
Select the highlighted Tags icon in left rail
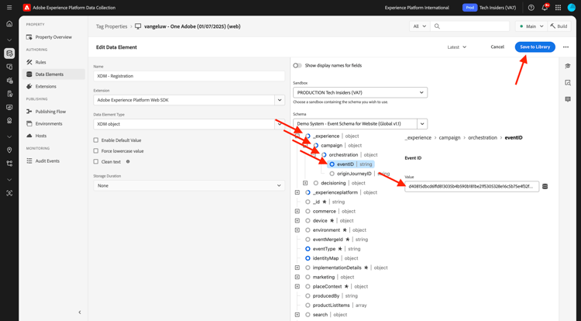[9, 53]
